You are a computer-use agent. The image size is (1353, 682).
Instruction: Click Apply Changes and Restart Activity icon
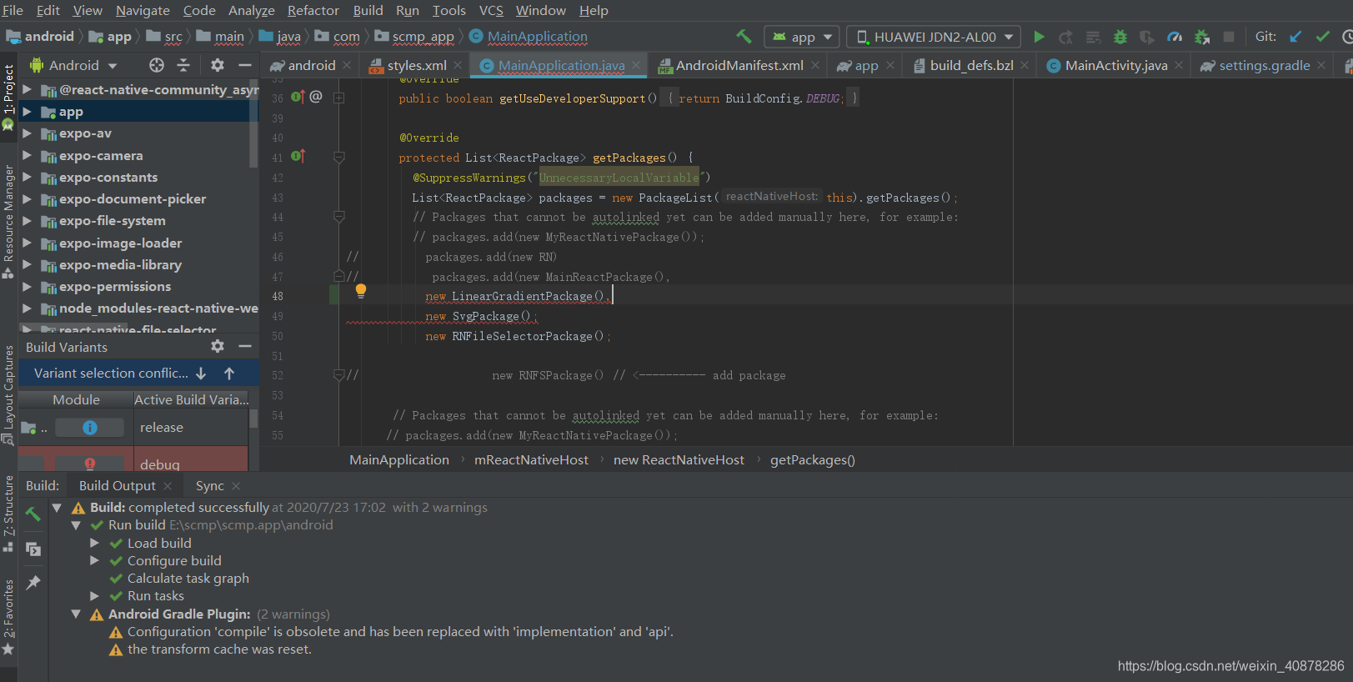1065,37
